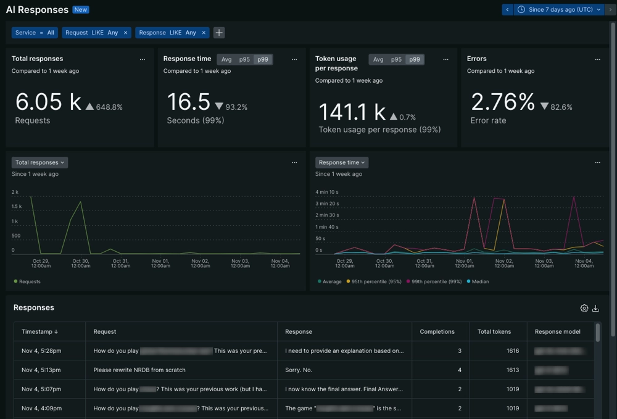Shift the time range back with left arrow
The height and width of the screenshot is (419, 617).
coord(507,9)
